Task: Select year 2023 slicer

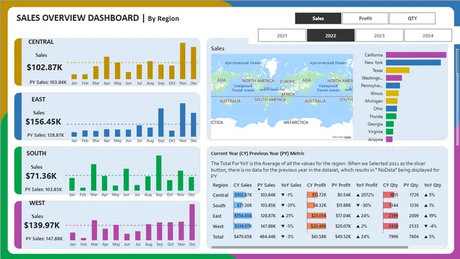Action: [379, 35]
